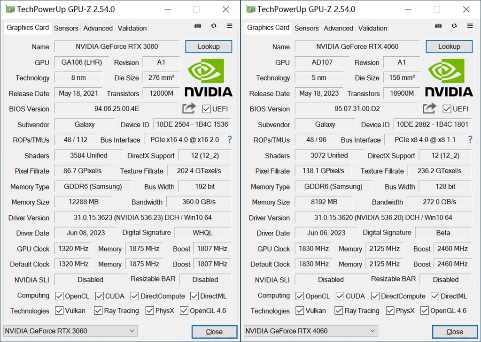This screenshot has height=342, width=481.
Task: Click the bus interface help icon for RTX 3060
Action: click(230, 140)
